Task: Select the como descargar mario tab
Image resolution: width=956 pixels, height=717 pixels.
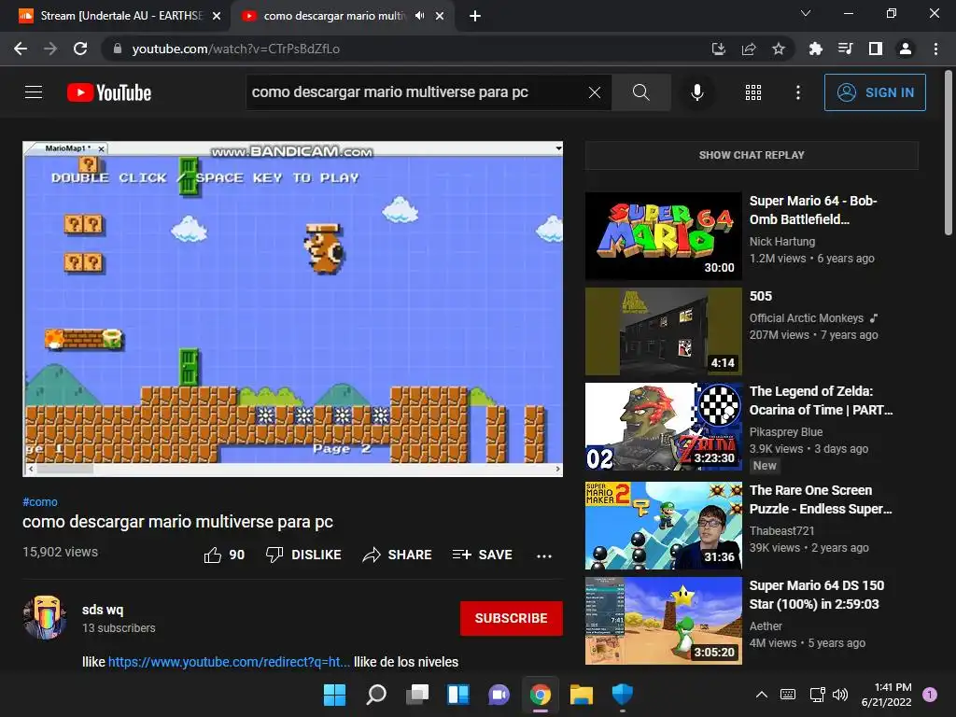Action: click(x=332, y=16)
